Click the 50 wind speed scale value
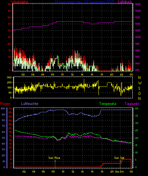This screenshot has width=148, height=176. [9, 4]
